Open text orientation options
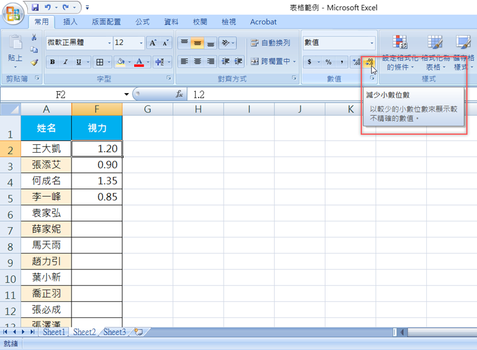477x350 pixels. click(x=228, y=42)
